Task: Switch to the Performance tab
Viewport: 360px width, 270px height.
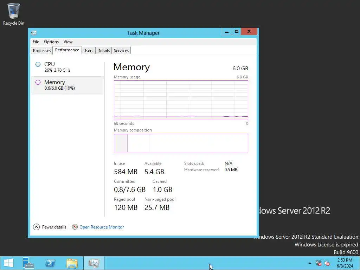Action: [x=67, y=50]
